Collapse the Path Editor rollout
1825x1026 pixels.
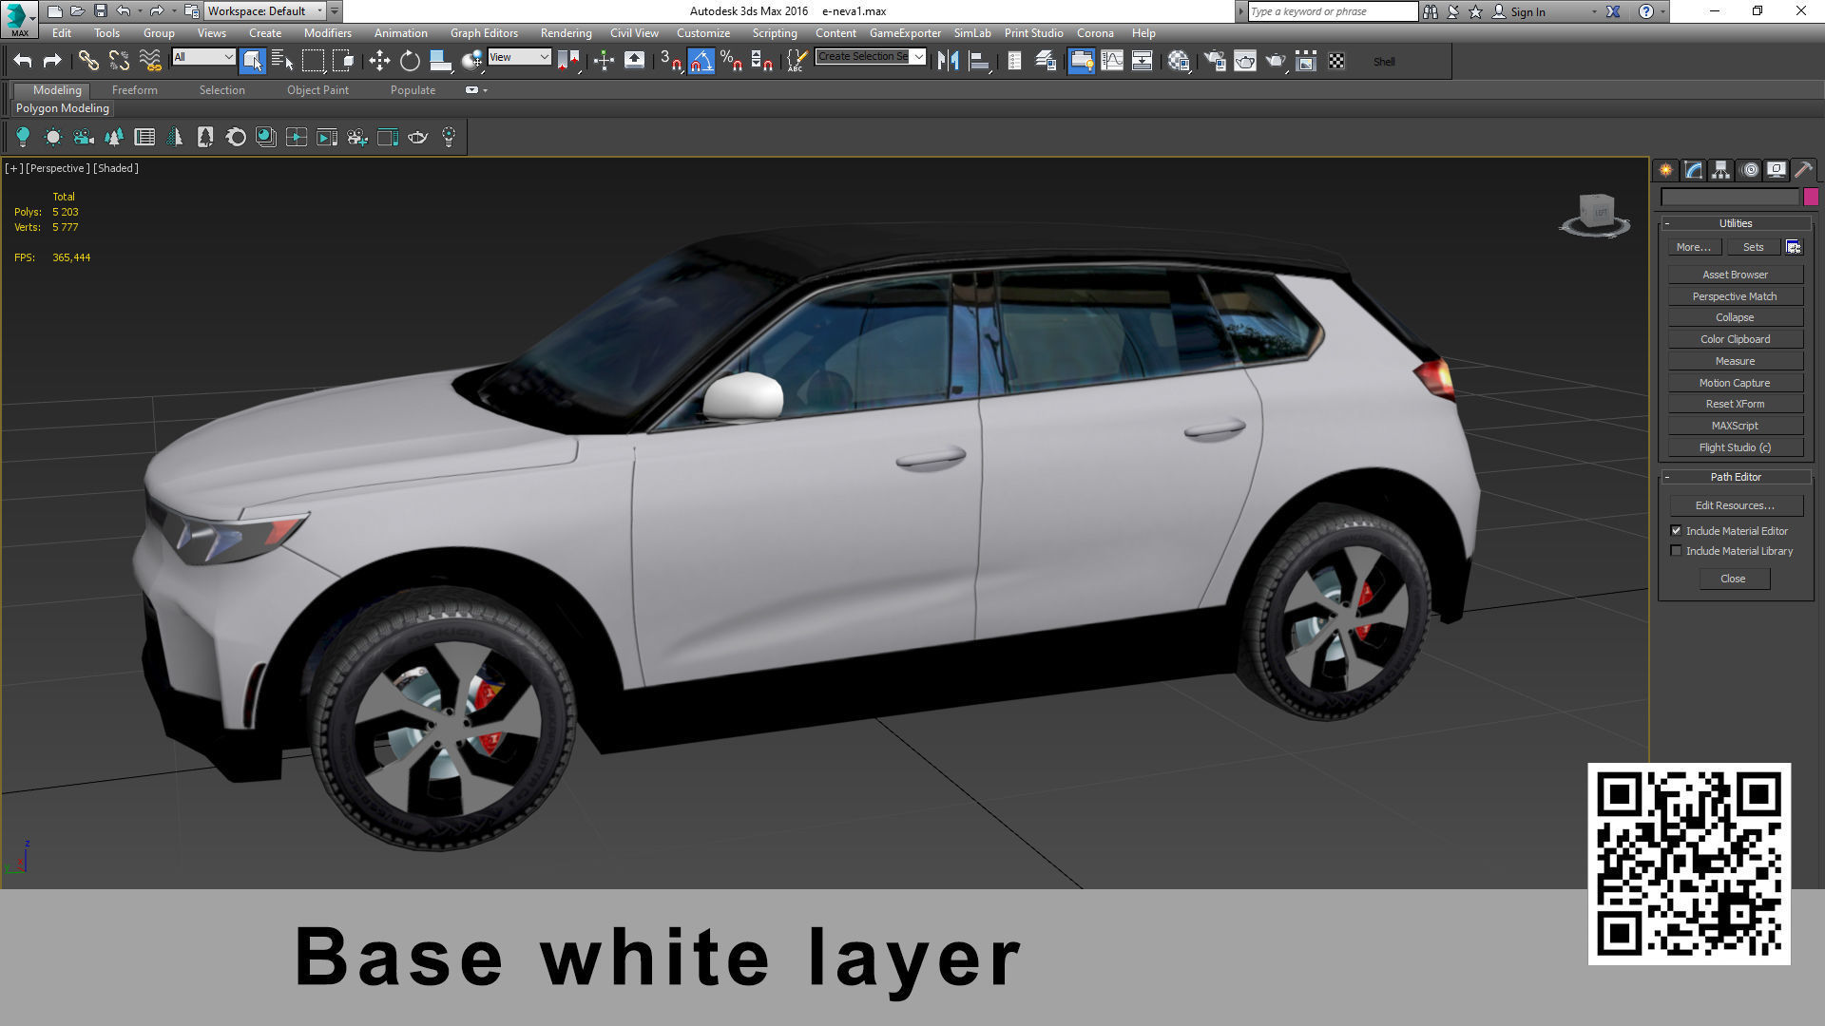pos(1736,477)
